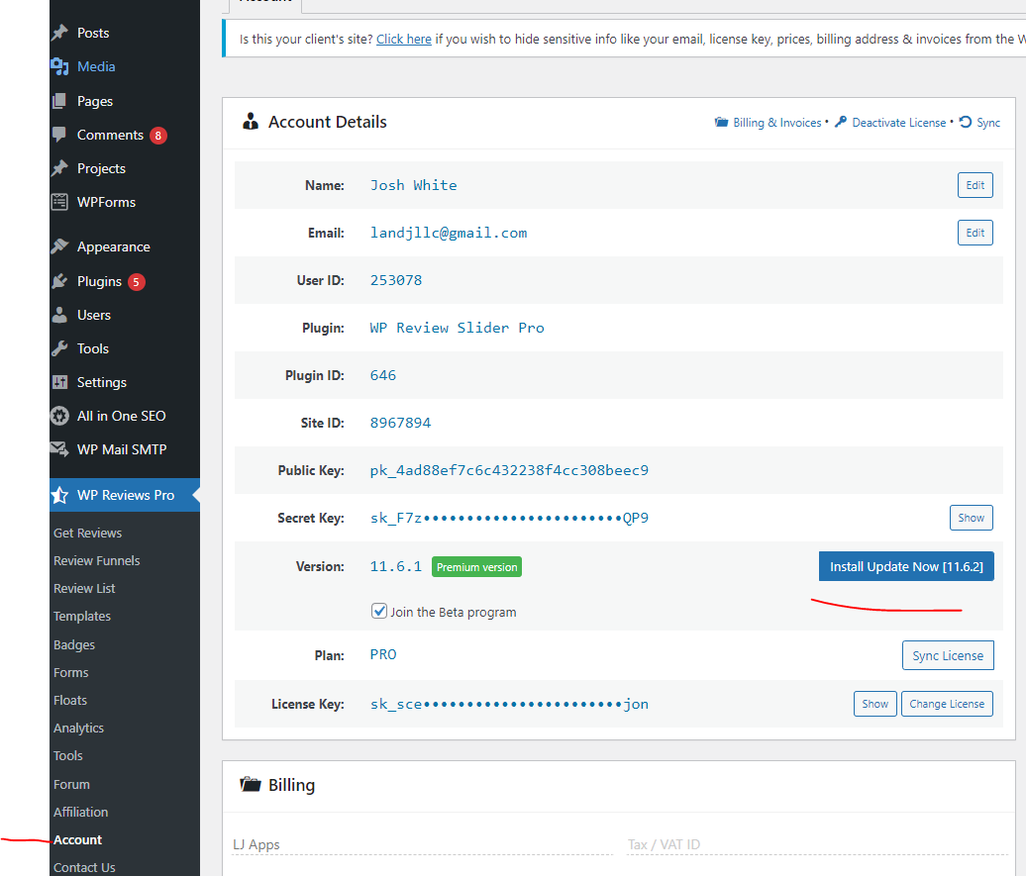Open Billing & Invoices link
The height and width of the screenshot is (876, 1026).
click(776, 123)
